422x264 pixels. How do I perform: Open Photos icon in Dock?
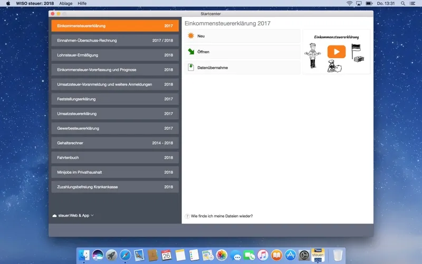(x=222, y=255)
